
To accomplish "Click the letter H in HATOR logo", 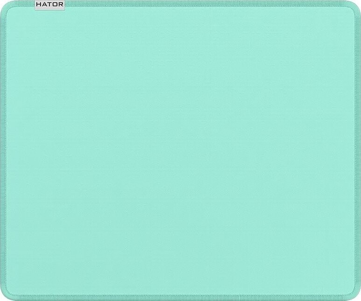I will click(39, 5).
